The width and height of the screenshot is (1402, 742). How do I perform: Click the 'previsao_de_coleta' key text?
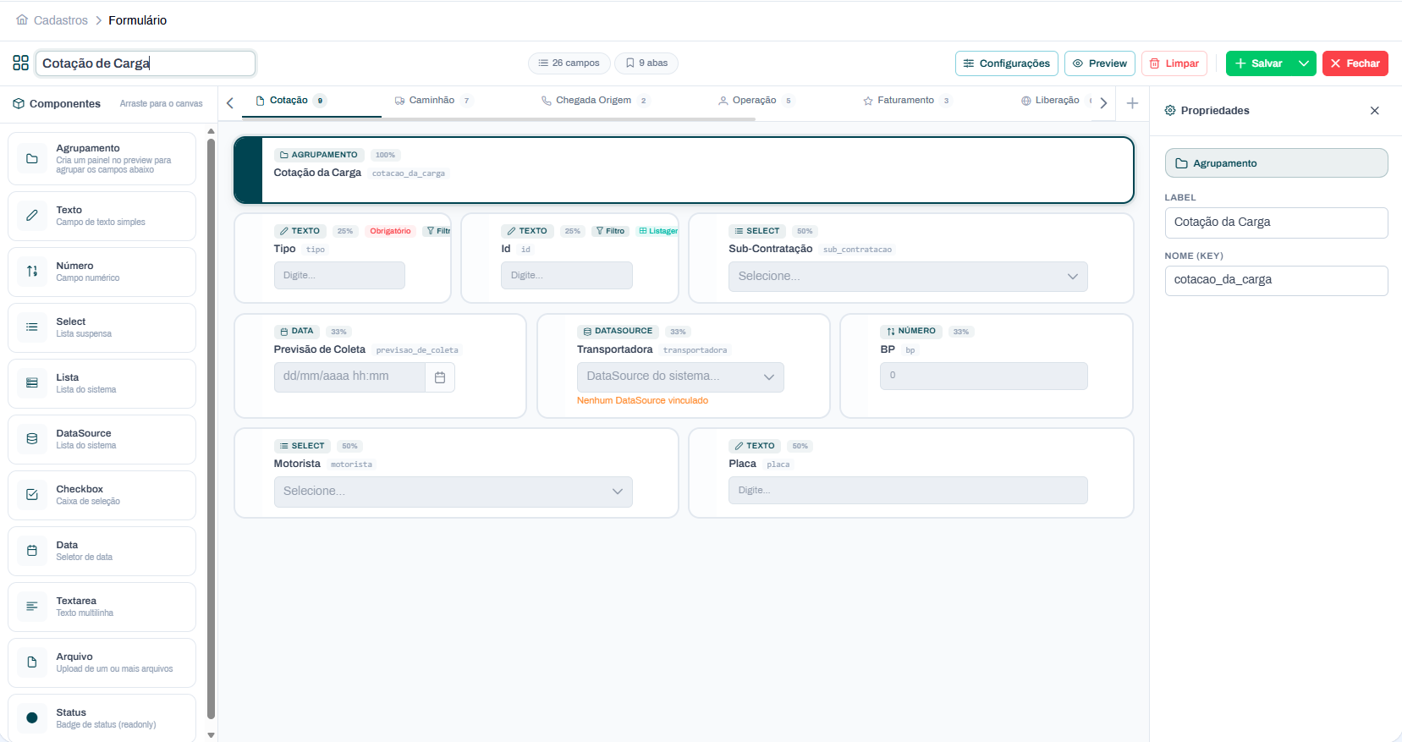pos(417,350)
